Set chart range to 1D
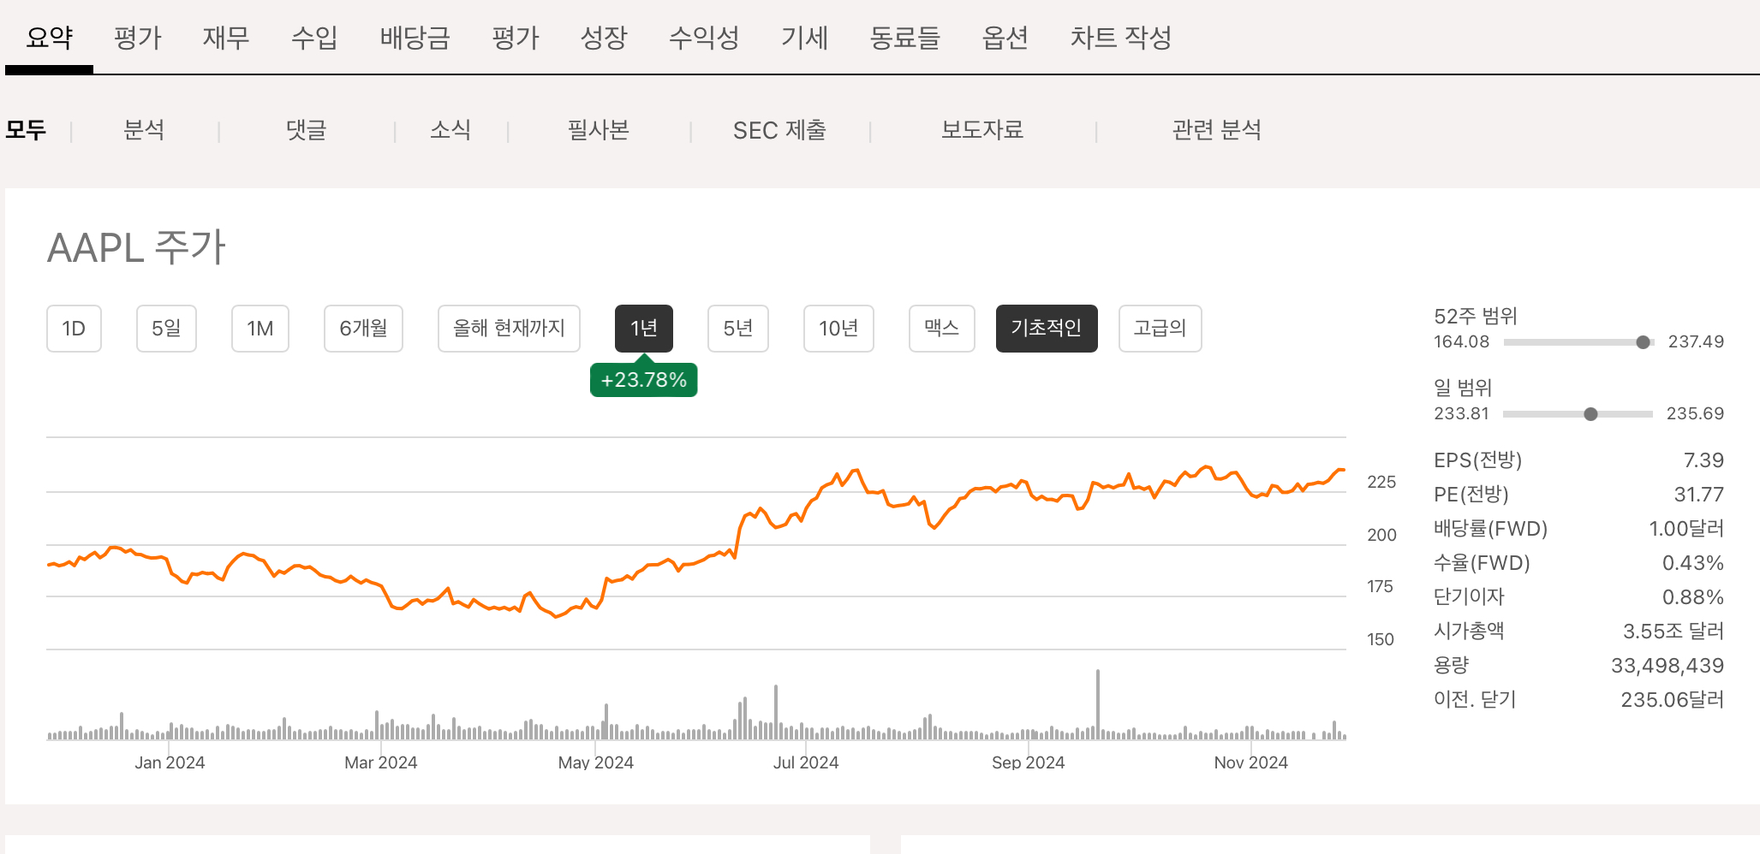This screenshot has height=854, width=1760. [74, 329]
